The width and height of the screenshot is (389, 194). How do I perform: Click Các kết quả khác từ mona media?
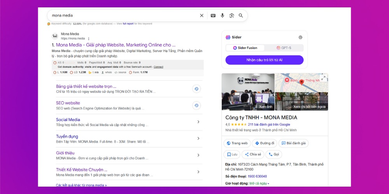81,185
